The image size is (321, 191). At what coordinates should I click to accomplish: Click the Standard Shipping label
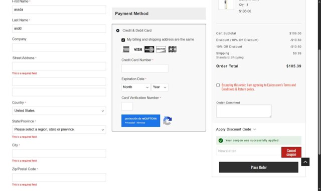click(x=230, y=57)
